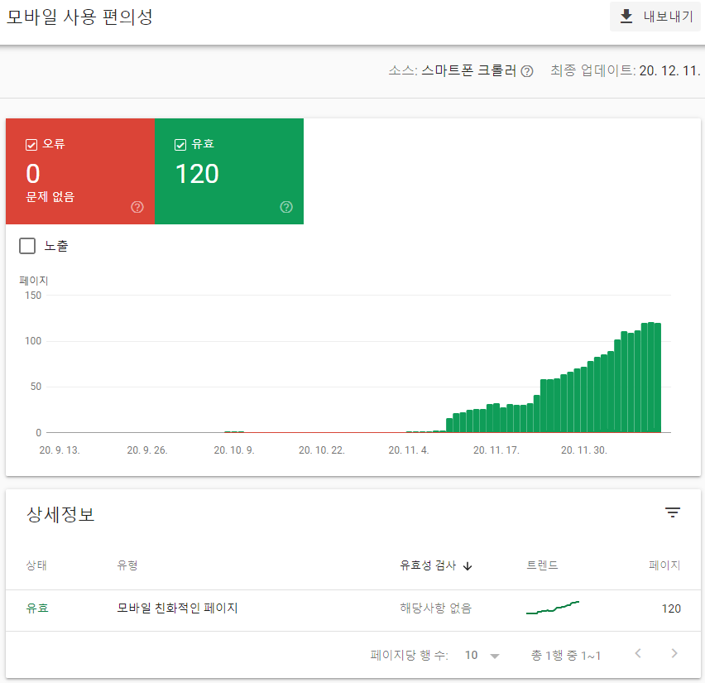Open rows per page dropdown showing 10
Image resolution: width=705 pixels, height=683 pixels.
pyautogui.click(x=482, y=655)
